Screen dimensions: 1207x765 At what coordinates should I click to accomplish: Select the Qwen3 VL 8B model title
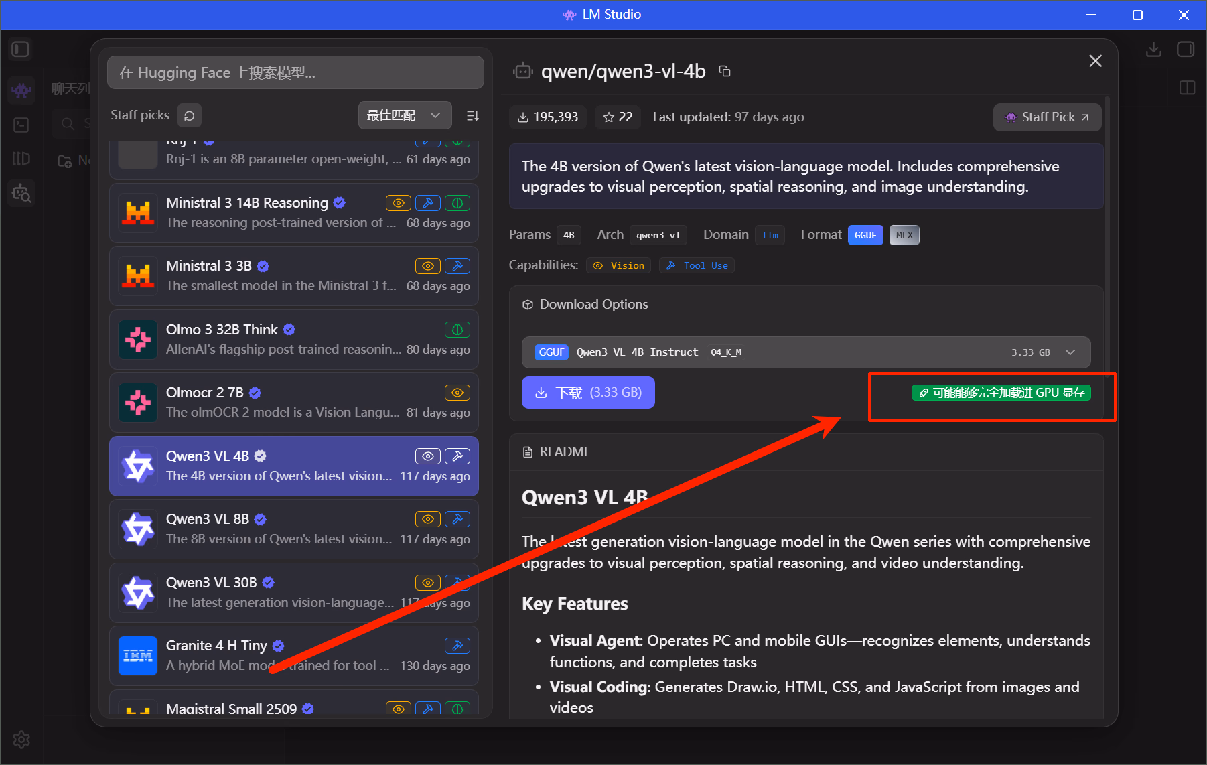tap(208, 519)
